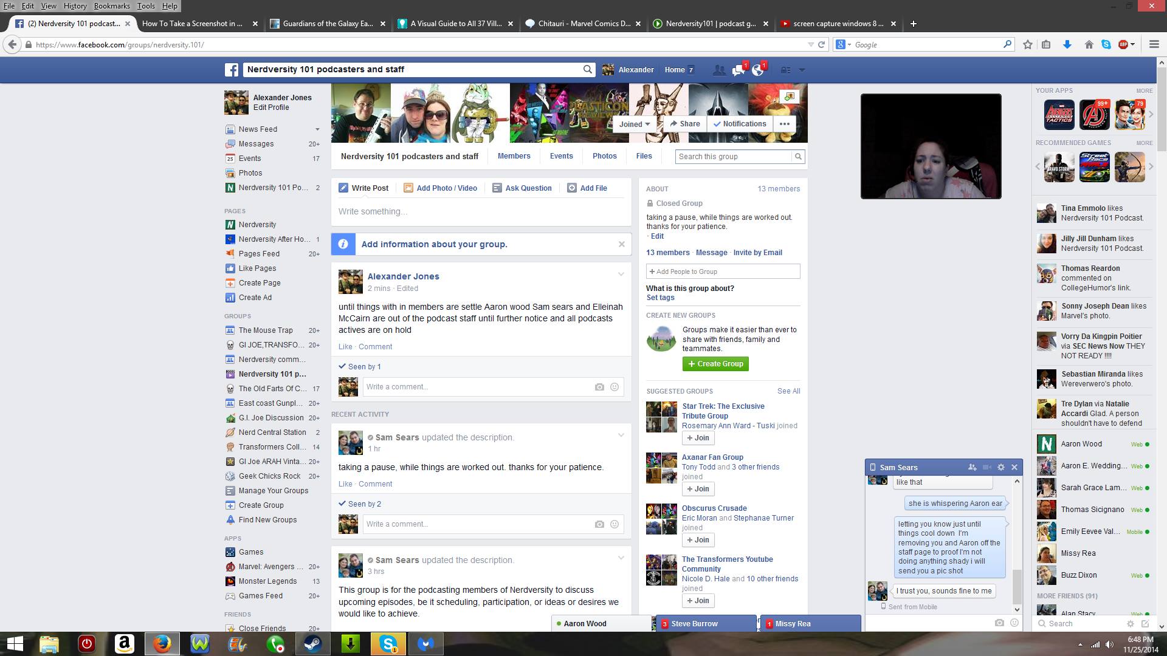Click the Firefox downloads arrow icon
This screenshot has height=656, width=1167.
[x=1067, y=44]
